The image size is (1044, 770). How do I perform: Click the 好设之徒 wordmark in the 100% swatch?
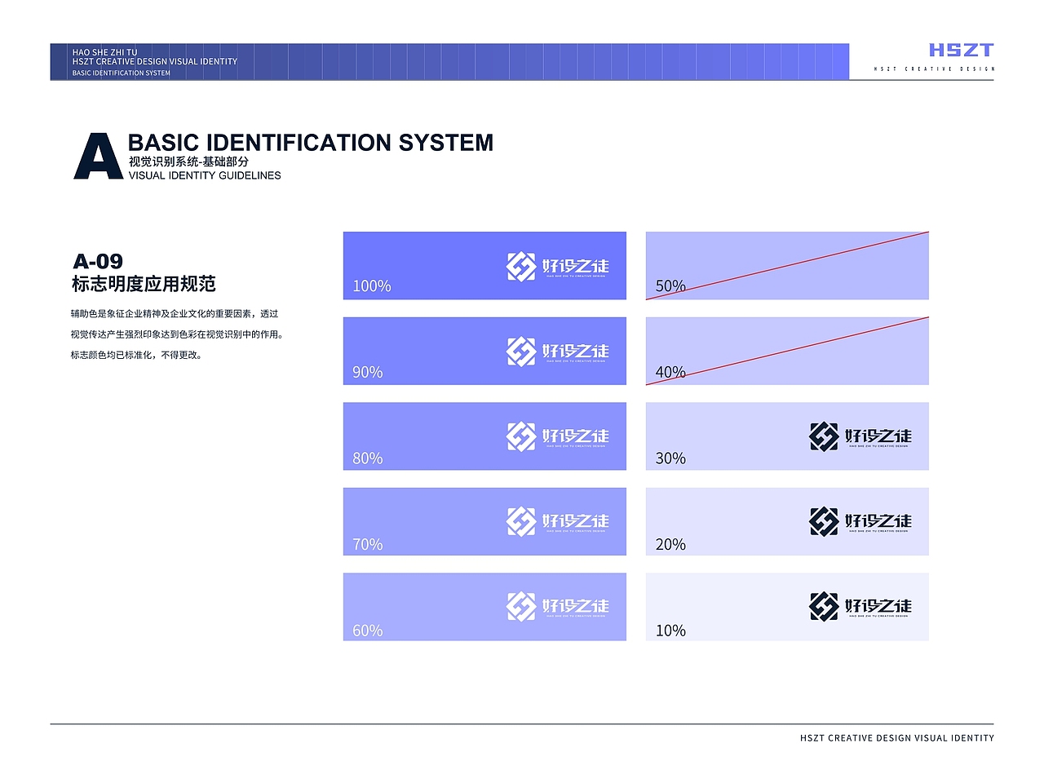point(575,266)
